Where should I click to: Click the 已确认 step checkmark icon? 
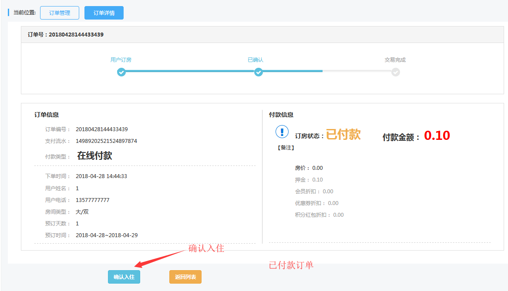(259, 72)
